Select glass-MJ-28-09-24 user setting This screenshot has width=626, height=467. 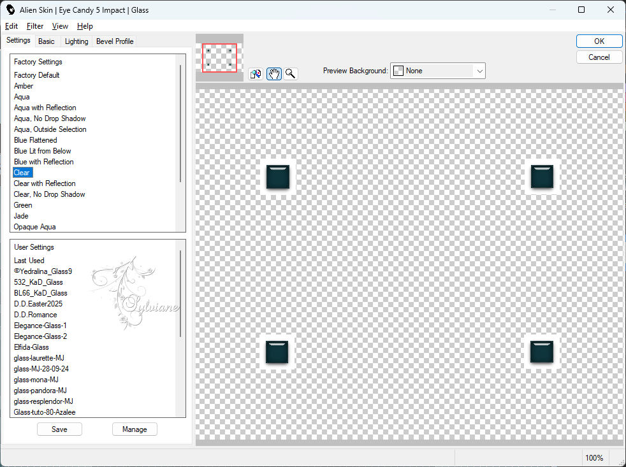[x=41, y=368]
